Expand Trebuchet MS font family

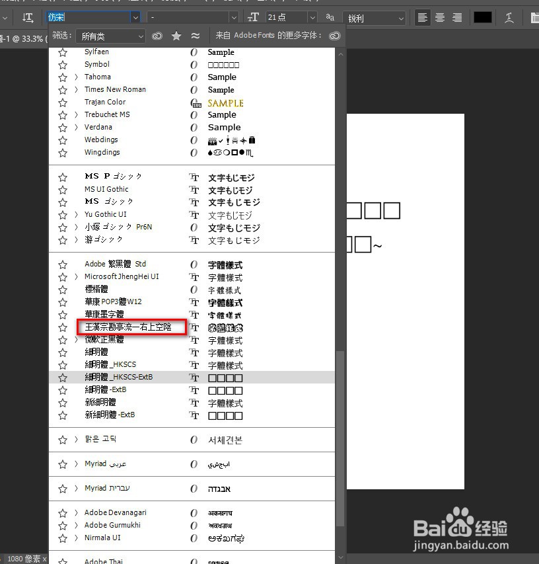point(76,115)
